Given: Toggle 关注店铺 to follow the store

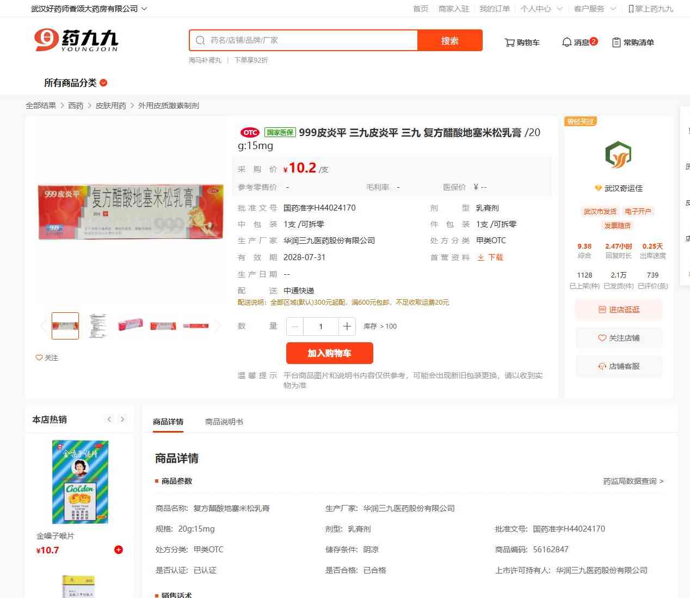Looking at the screenshot, I should pyautogui.click(x=619, y=338).
